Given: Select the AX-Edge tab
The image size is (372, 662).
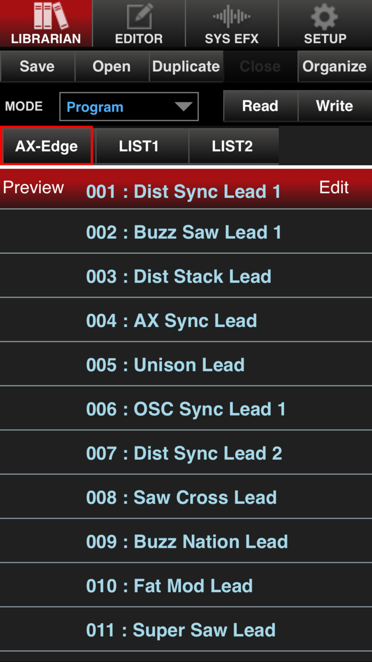Looking at the screenshot, I should coord(47,146).
